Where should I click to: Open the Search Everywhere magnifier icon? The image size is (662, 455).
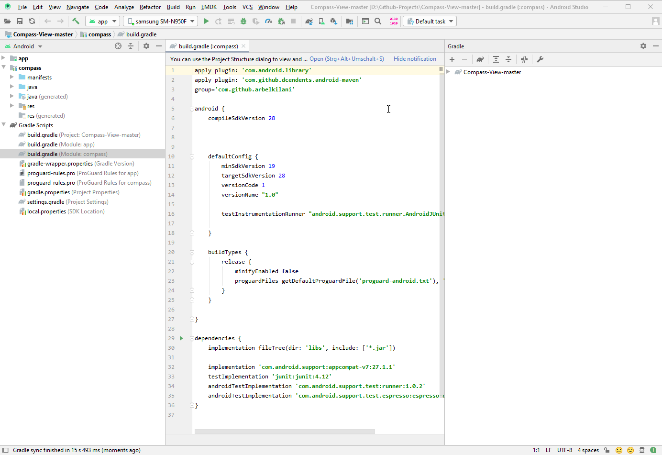(378, 21)
